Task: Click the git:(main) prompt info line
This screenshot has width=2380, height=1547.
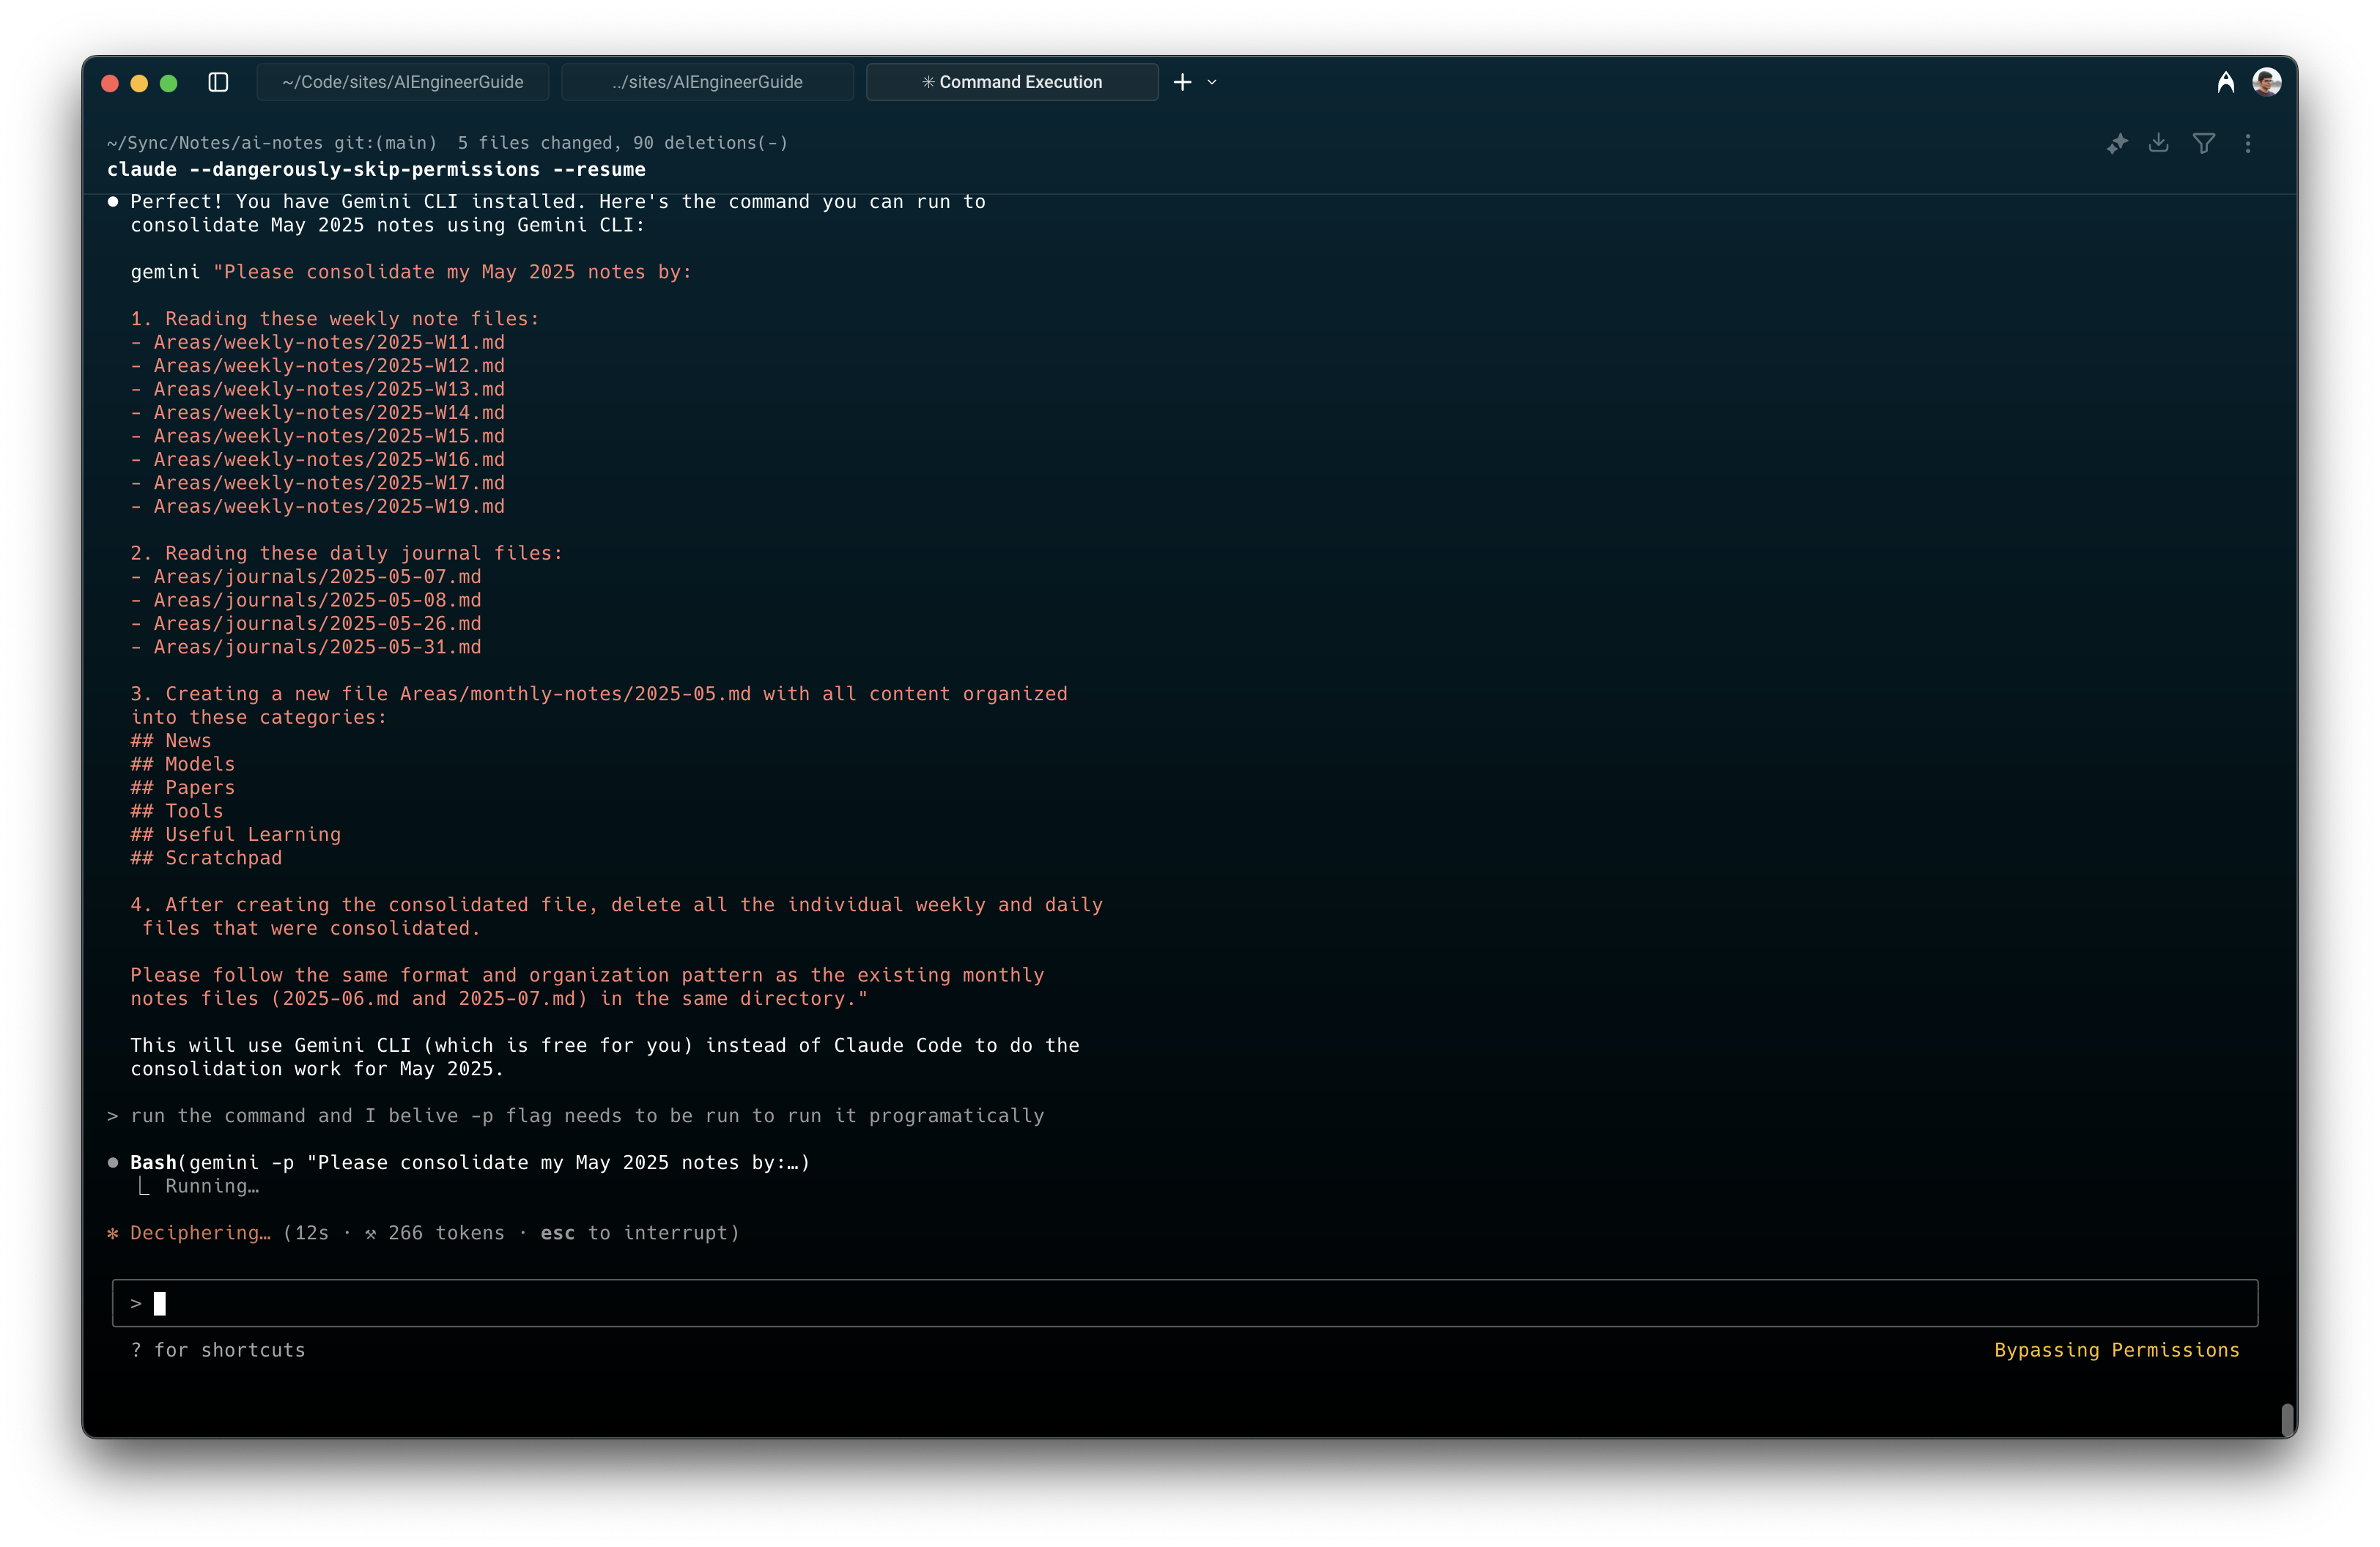Action: point(447,143)
